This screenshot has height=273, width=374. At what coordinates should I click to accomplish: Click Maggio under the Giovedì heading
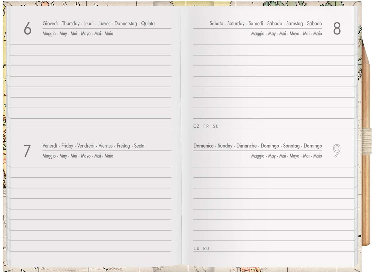click(49, 34)
